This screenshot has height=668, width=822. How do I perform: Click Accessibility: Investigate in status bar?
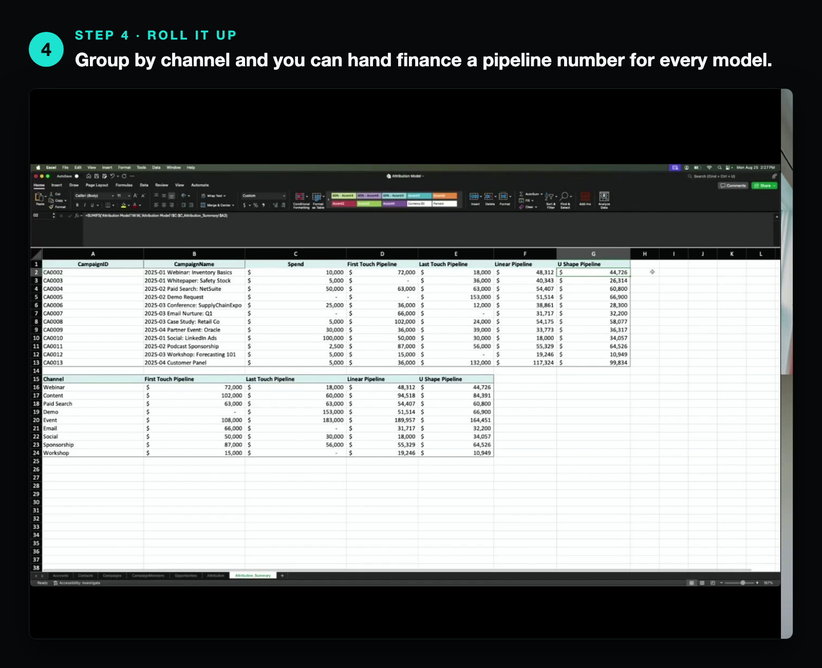[77, 583]
